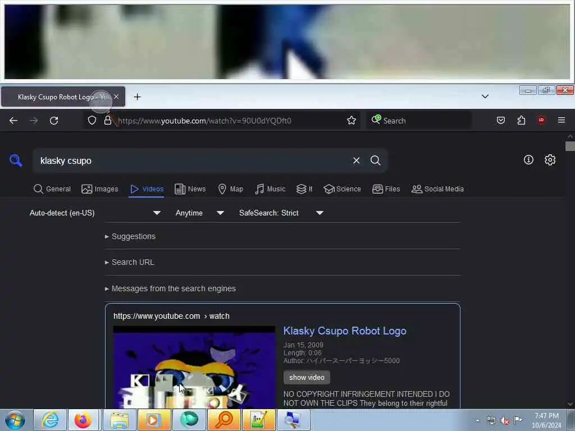
Task: Switch to the Images category
Action: pyautogui.click(x=100, y=189)
